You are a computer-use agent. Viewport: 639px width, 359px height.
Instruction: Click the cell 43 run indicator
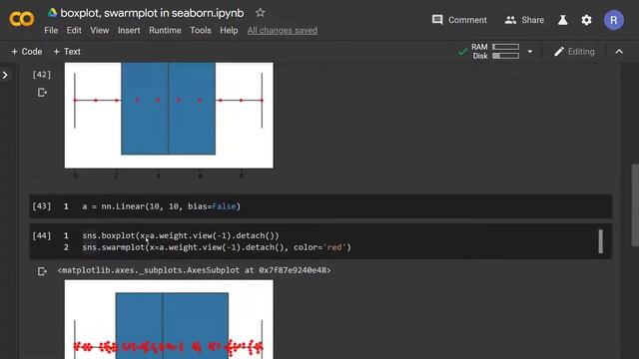[x=42, y=206]
